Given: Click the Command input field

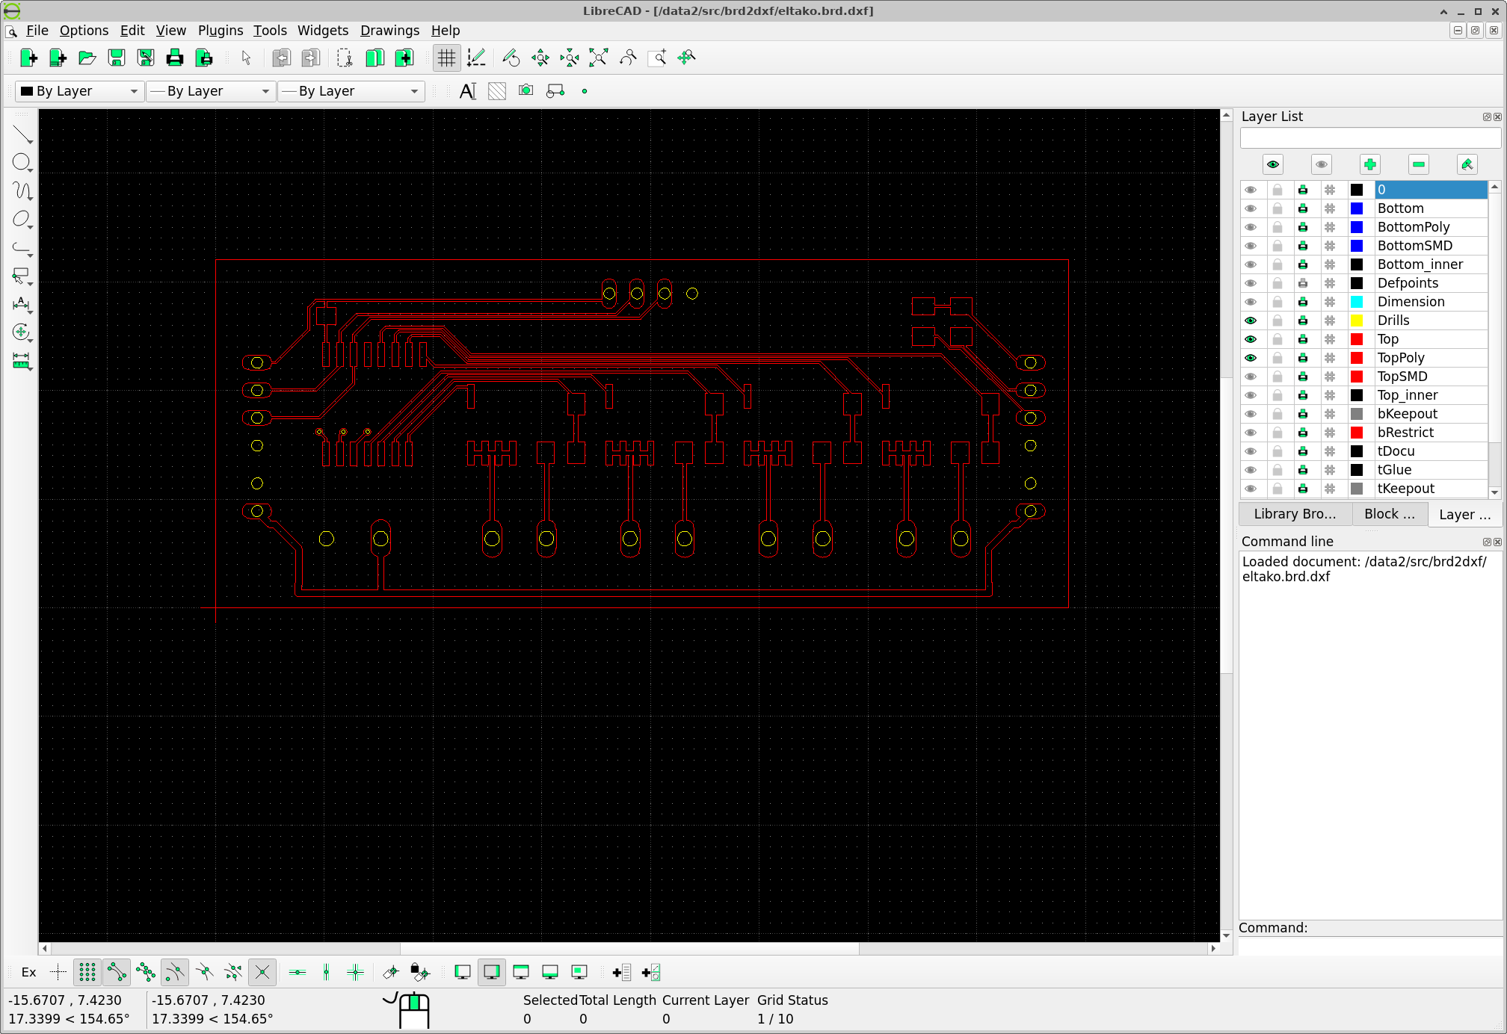Looking at the screenshot, I should click(1369, 945).
